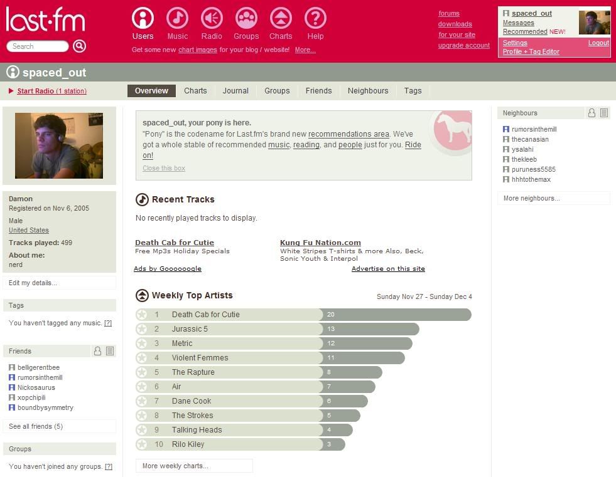Click Edit my details button
This screenshot has width=616, height=477.
coord(59,283)
